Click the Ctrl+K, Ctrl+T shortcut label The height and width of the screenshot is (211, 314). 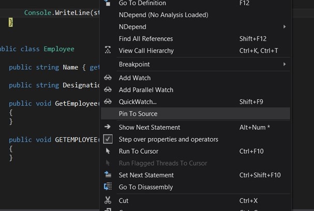click(259, 51)
